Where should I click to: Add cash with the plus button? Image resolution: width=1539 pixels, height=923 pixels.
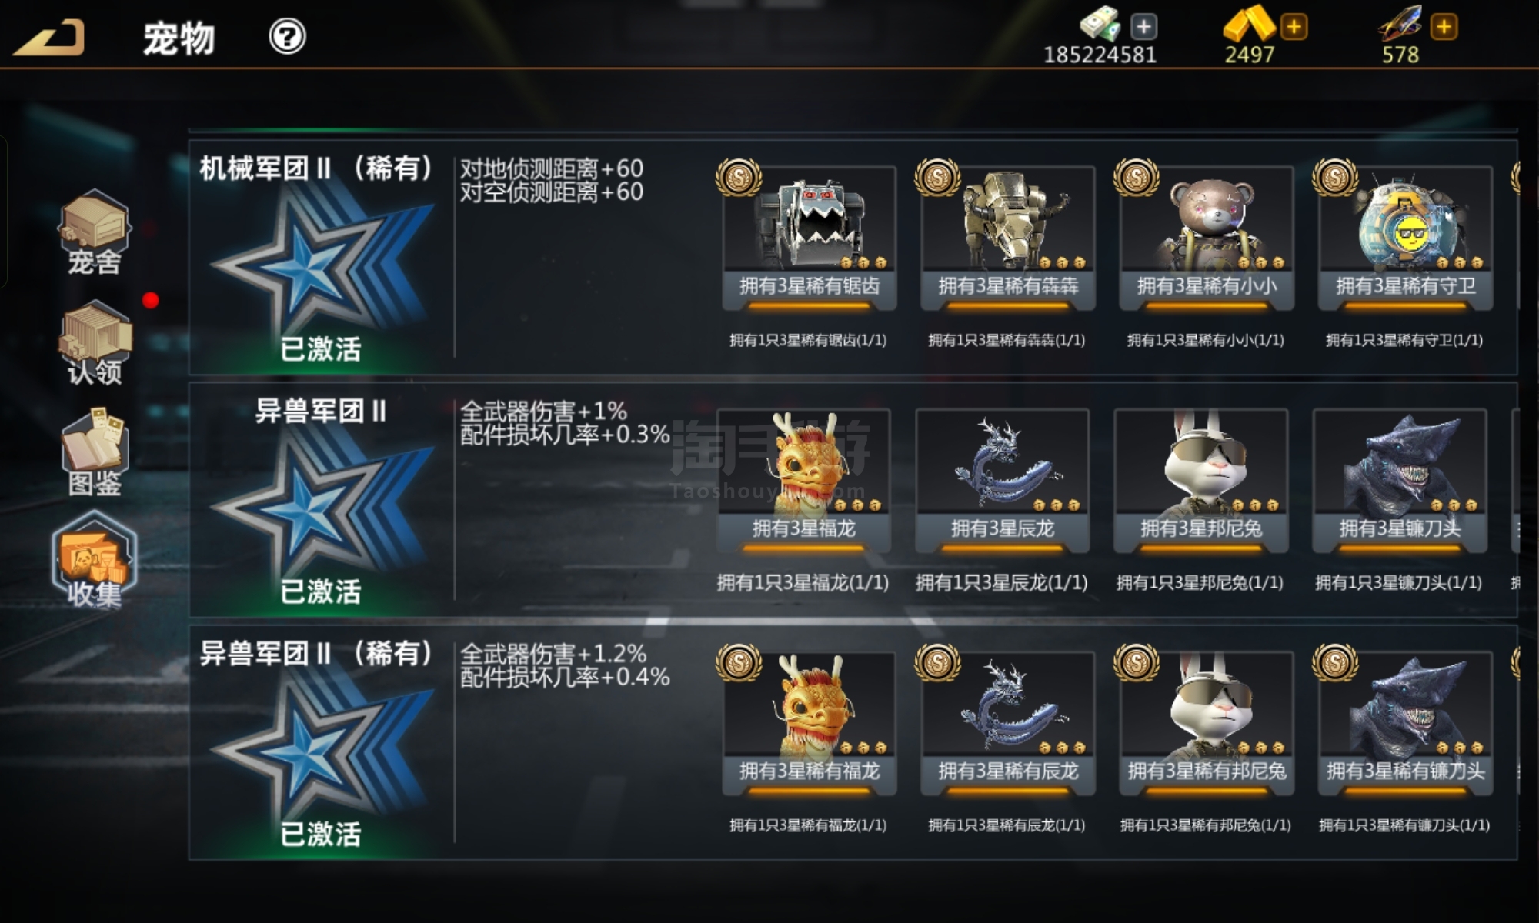pos(1143,27)
